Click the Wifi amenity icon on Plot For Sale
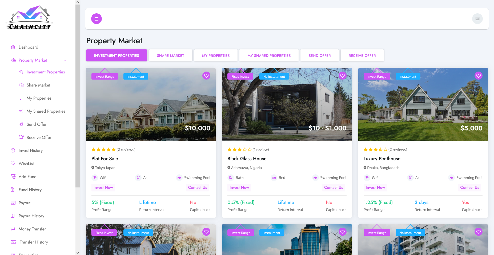 (x=95, y=178)
